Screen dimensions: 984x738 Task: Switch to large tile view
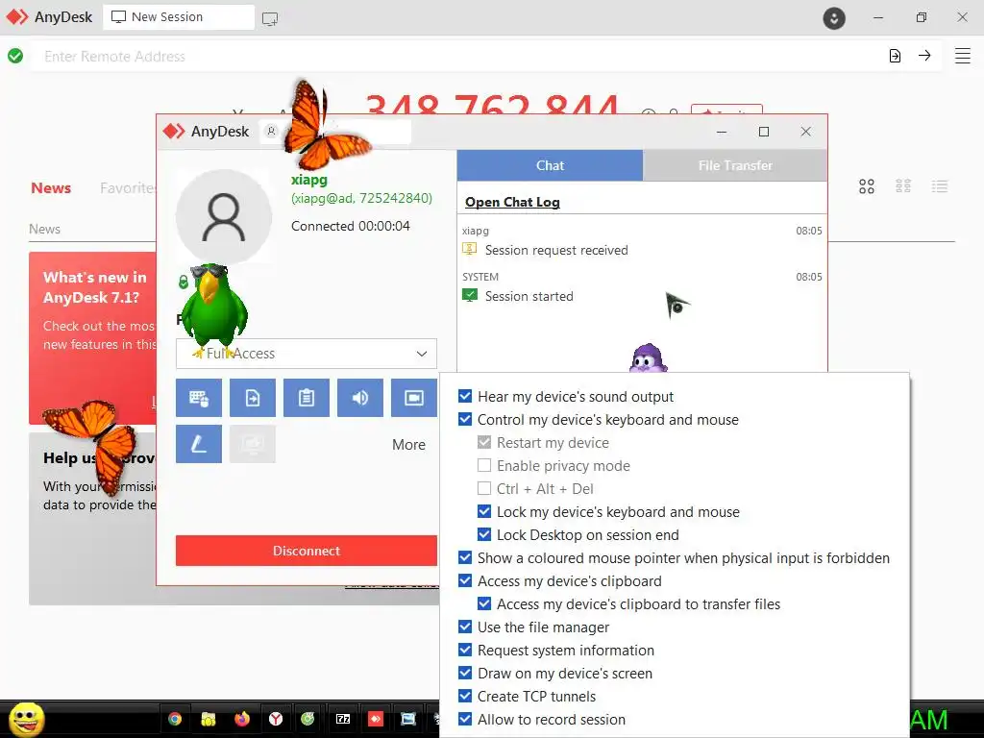pyautogui.click(x=867, y=186)
